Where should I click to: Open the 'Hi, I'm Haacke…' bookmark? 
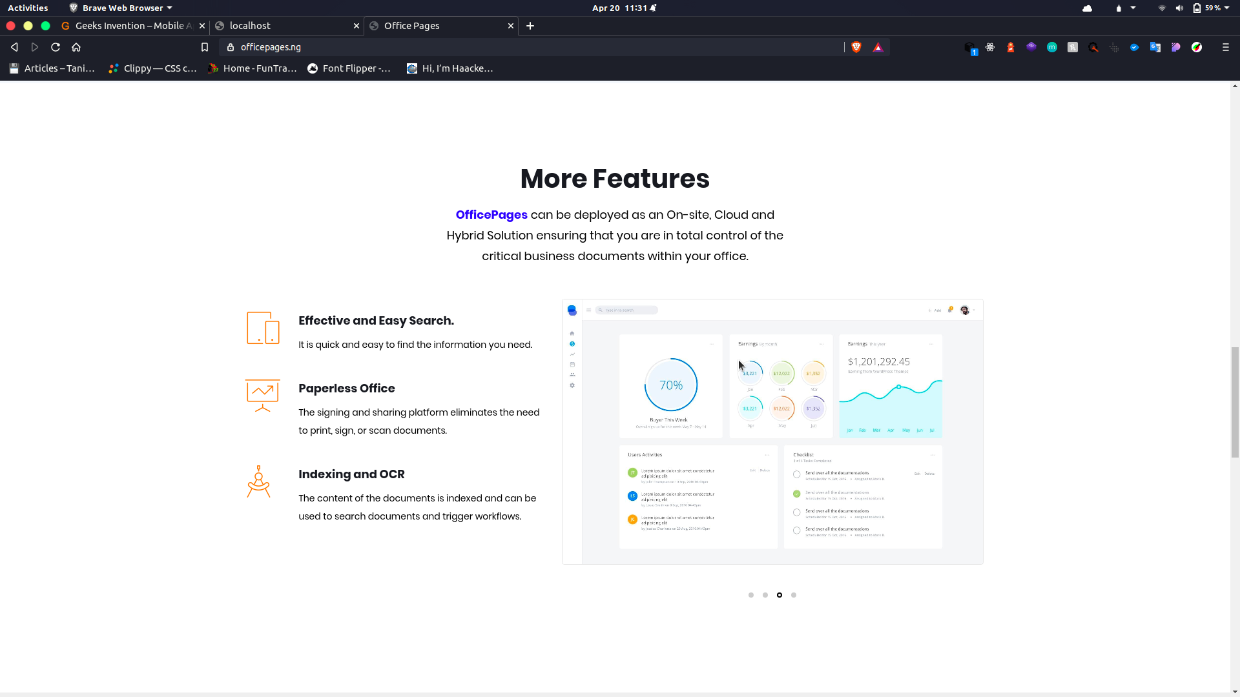tap(450, 68)
